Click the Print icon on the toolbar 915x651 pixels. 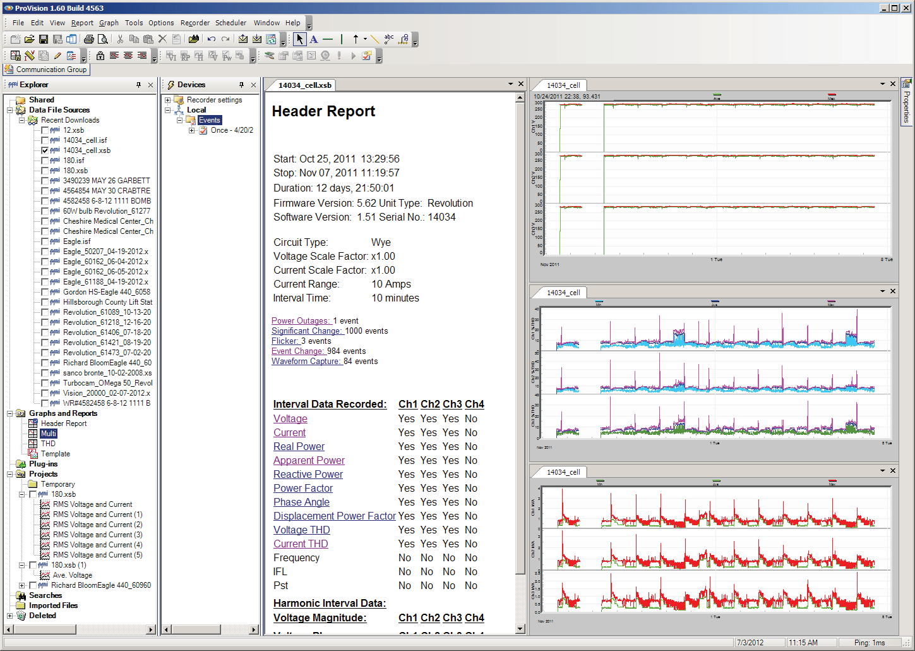[89, 39]
